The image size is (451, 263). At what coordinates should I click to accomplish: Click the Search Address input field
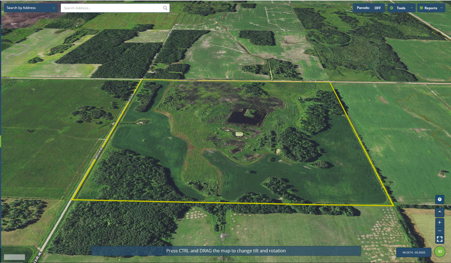[x=112, y=8]
